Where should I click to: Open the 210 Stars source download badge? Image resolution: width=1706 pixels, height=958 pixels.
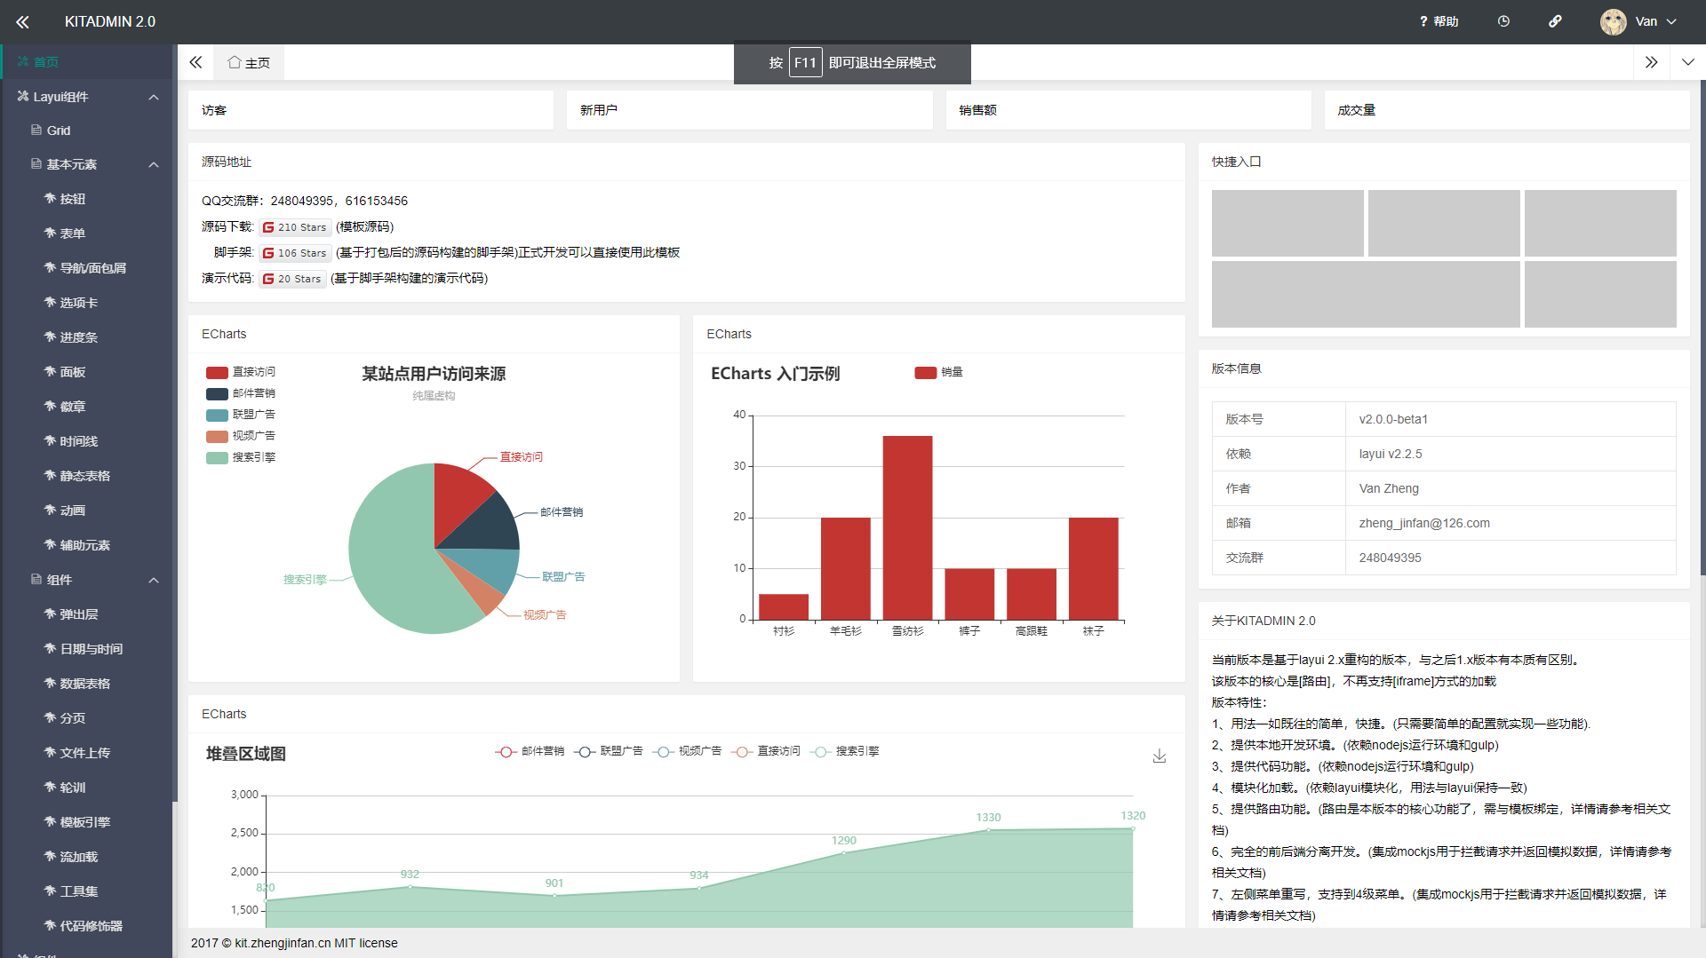[295, 227]
